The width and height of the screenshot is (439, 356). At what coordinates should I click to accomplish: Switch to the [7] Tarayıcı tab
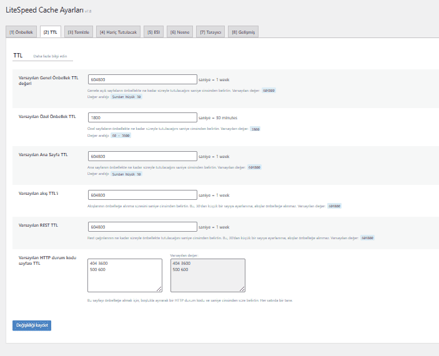pyautogui.click(x=210, y=32)
